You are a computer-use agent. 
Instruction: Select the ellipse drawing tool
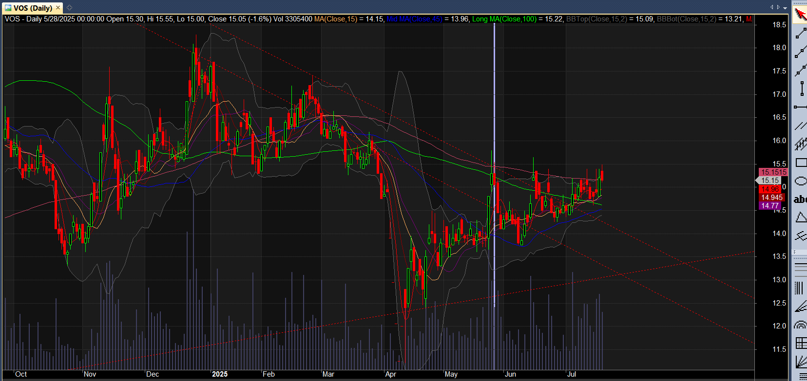pyautogui.click(x=800, y=181)
